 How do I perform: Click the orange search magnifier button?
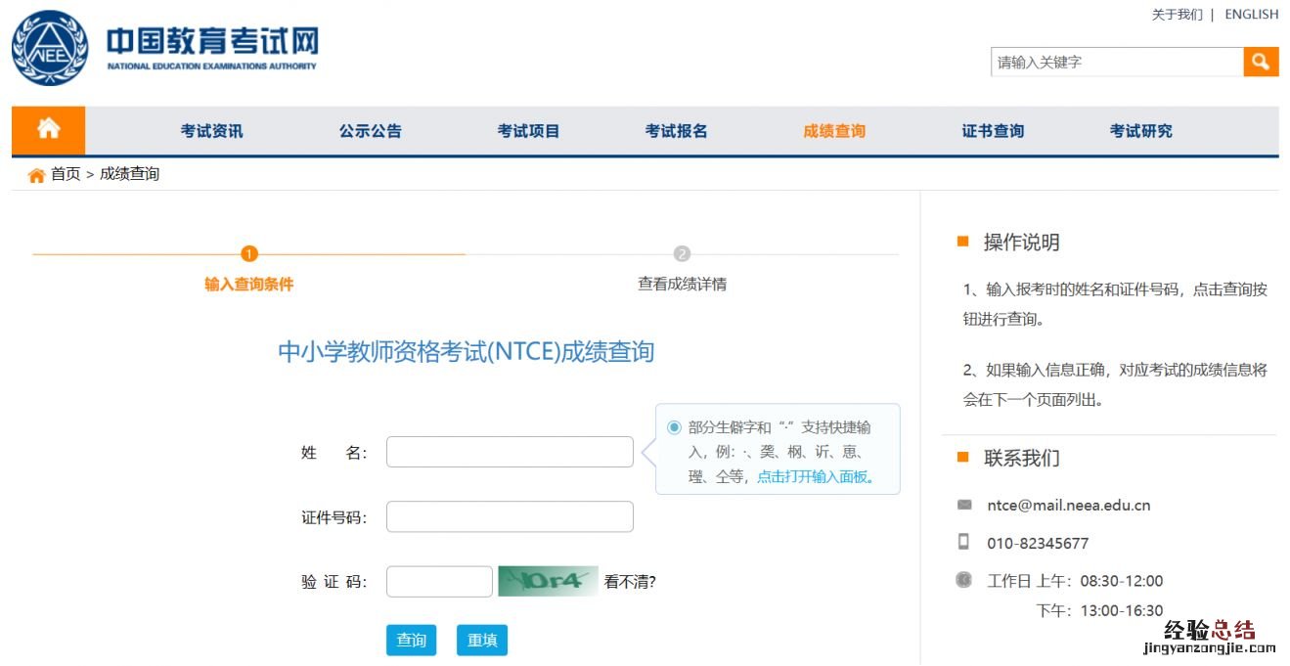point(1261,62)
